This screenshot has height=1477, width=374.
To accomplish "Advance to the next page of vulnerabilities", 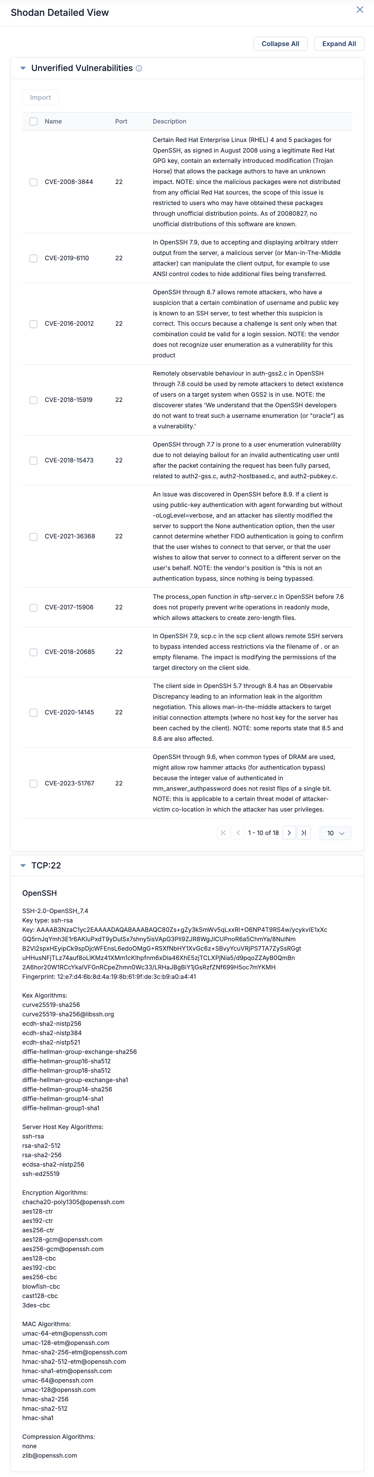I will [x=289, y=833].
